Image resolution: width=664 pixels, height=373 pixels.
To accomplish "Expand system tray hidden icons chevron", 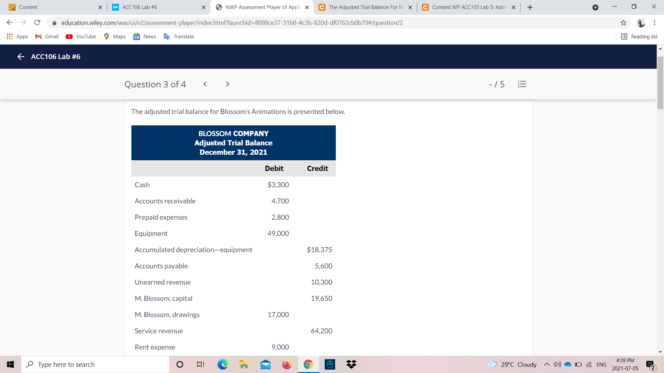I will 547,364.
